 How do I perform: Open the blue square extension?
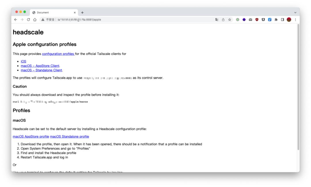(x=270, y=20)
